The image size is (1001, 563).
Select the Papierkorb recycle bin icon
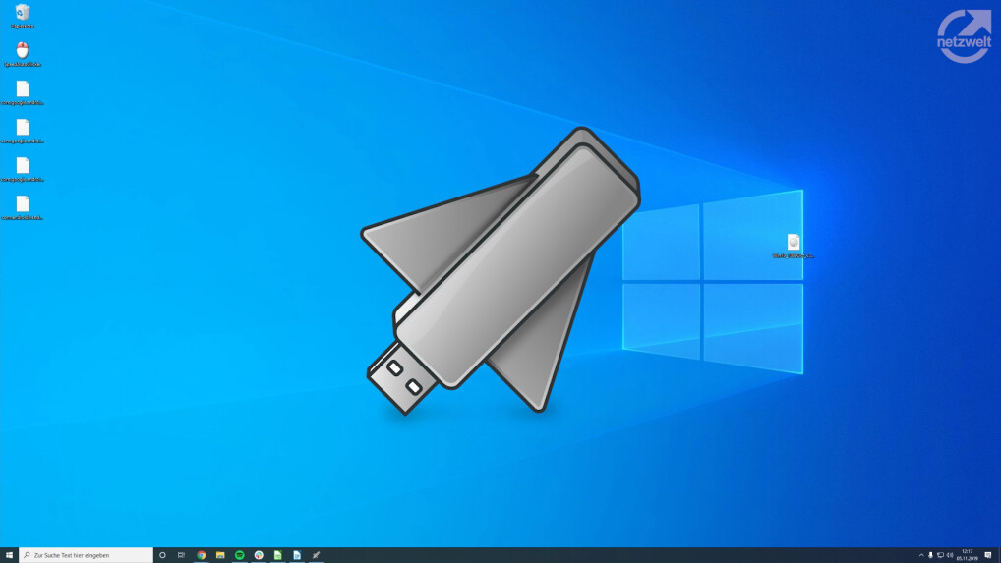[22, 13]
